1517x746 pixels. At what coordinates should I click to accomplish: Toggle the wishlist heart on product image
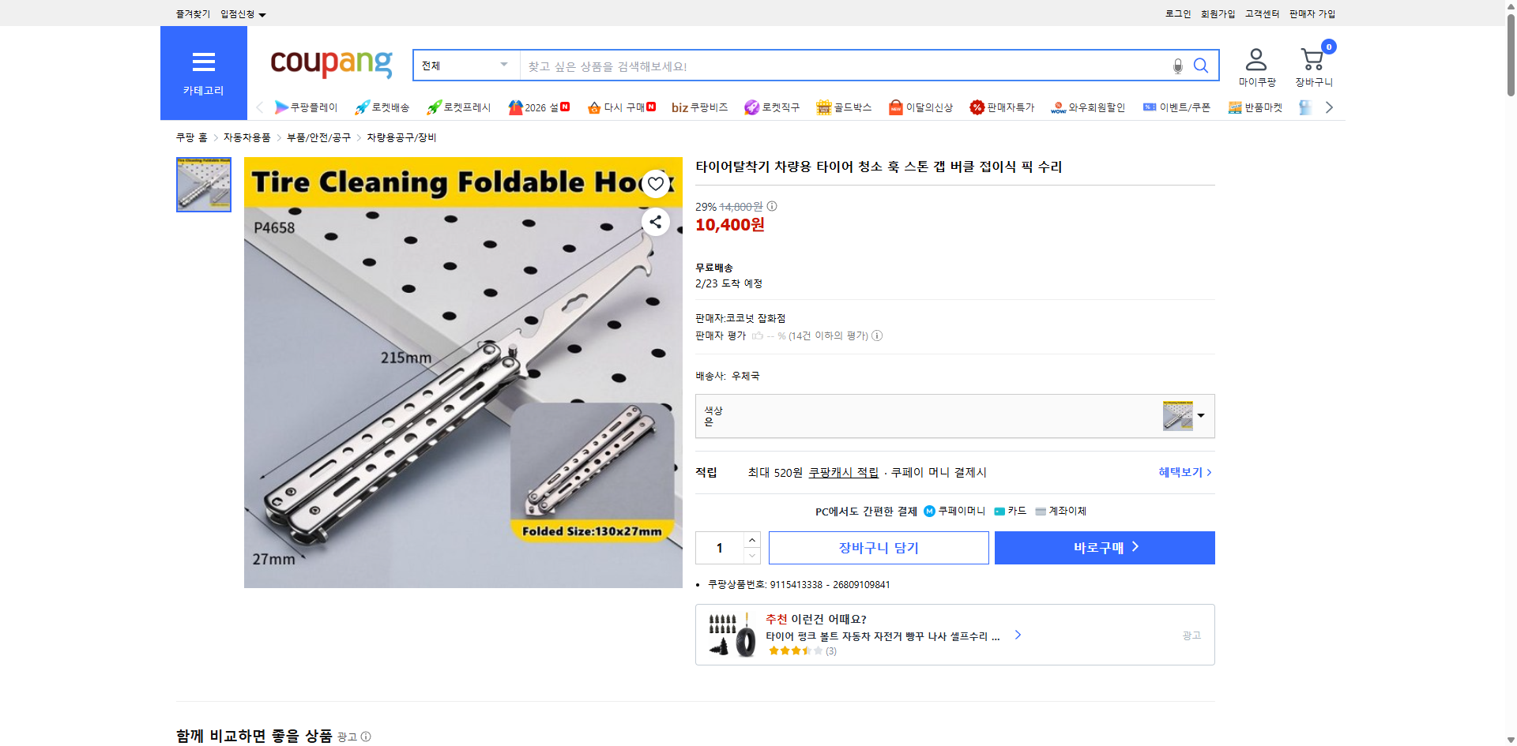click(x=654, y=183)
